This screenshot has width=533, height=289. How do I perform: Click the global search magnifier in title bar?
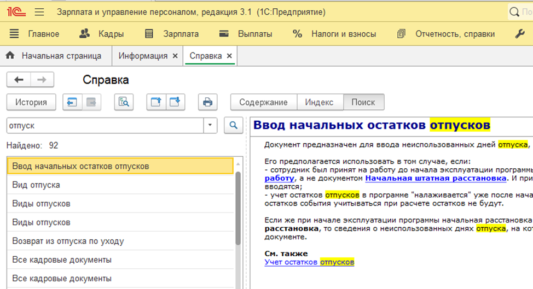coord(514,12)
